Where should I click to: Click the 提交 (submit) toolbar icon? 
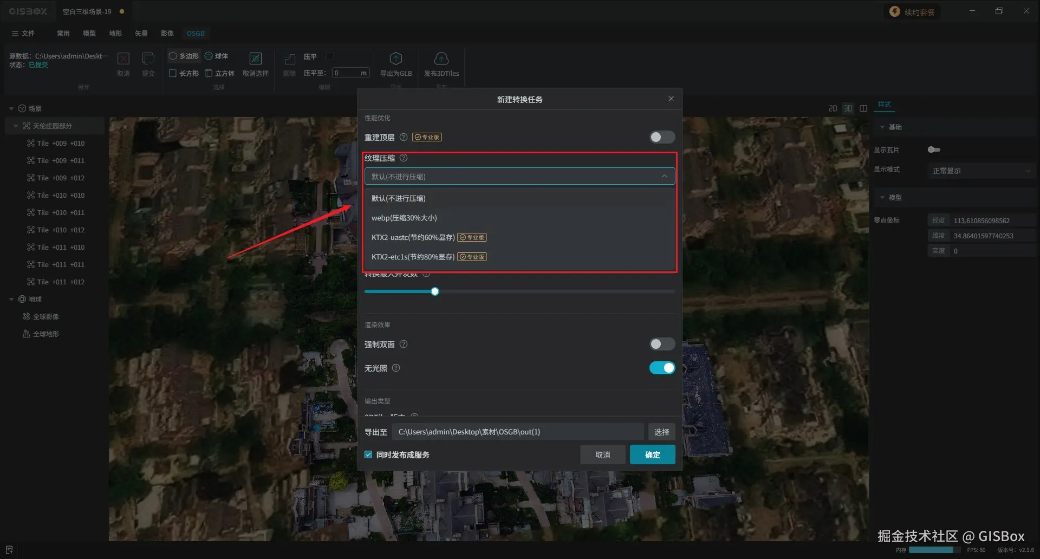pos(148,58)
